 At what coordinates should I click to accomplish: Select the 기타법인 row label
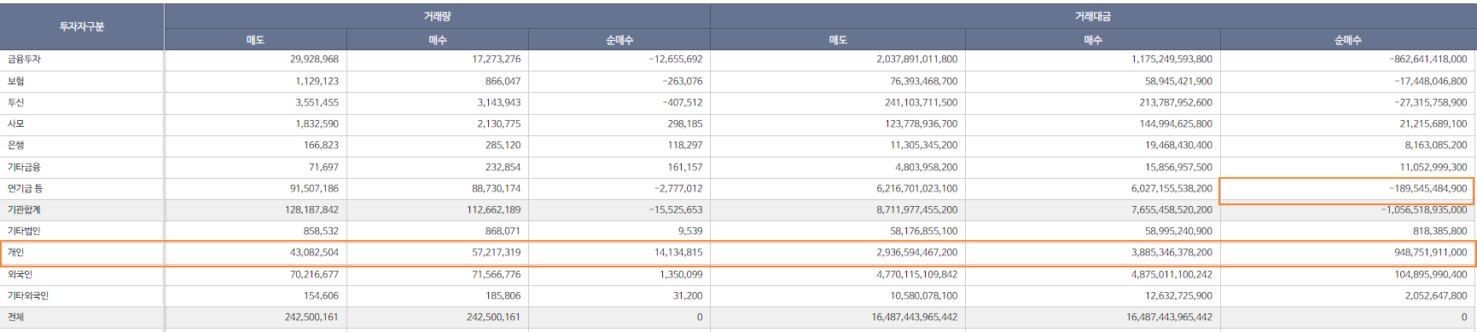(x=24, y=231)
